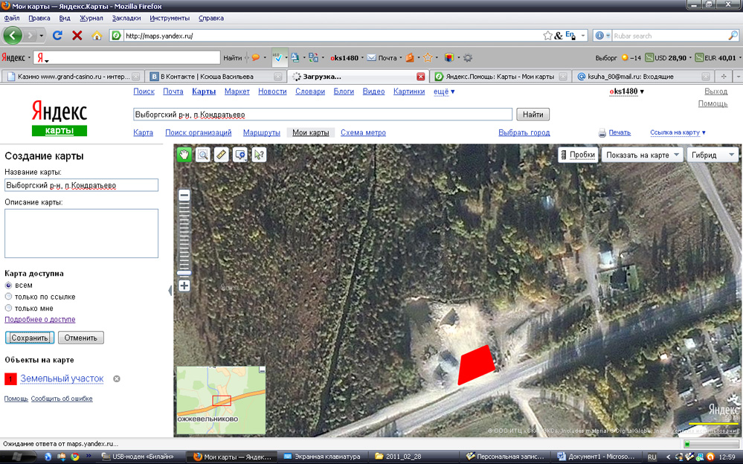Activate the zoom-to-area magnifier tool
The width and height of the screenshot is (743, 464).
(202, 155)
